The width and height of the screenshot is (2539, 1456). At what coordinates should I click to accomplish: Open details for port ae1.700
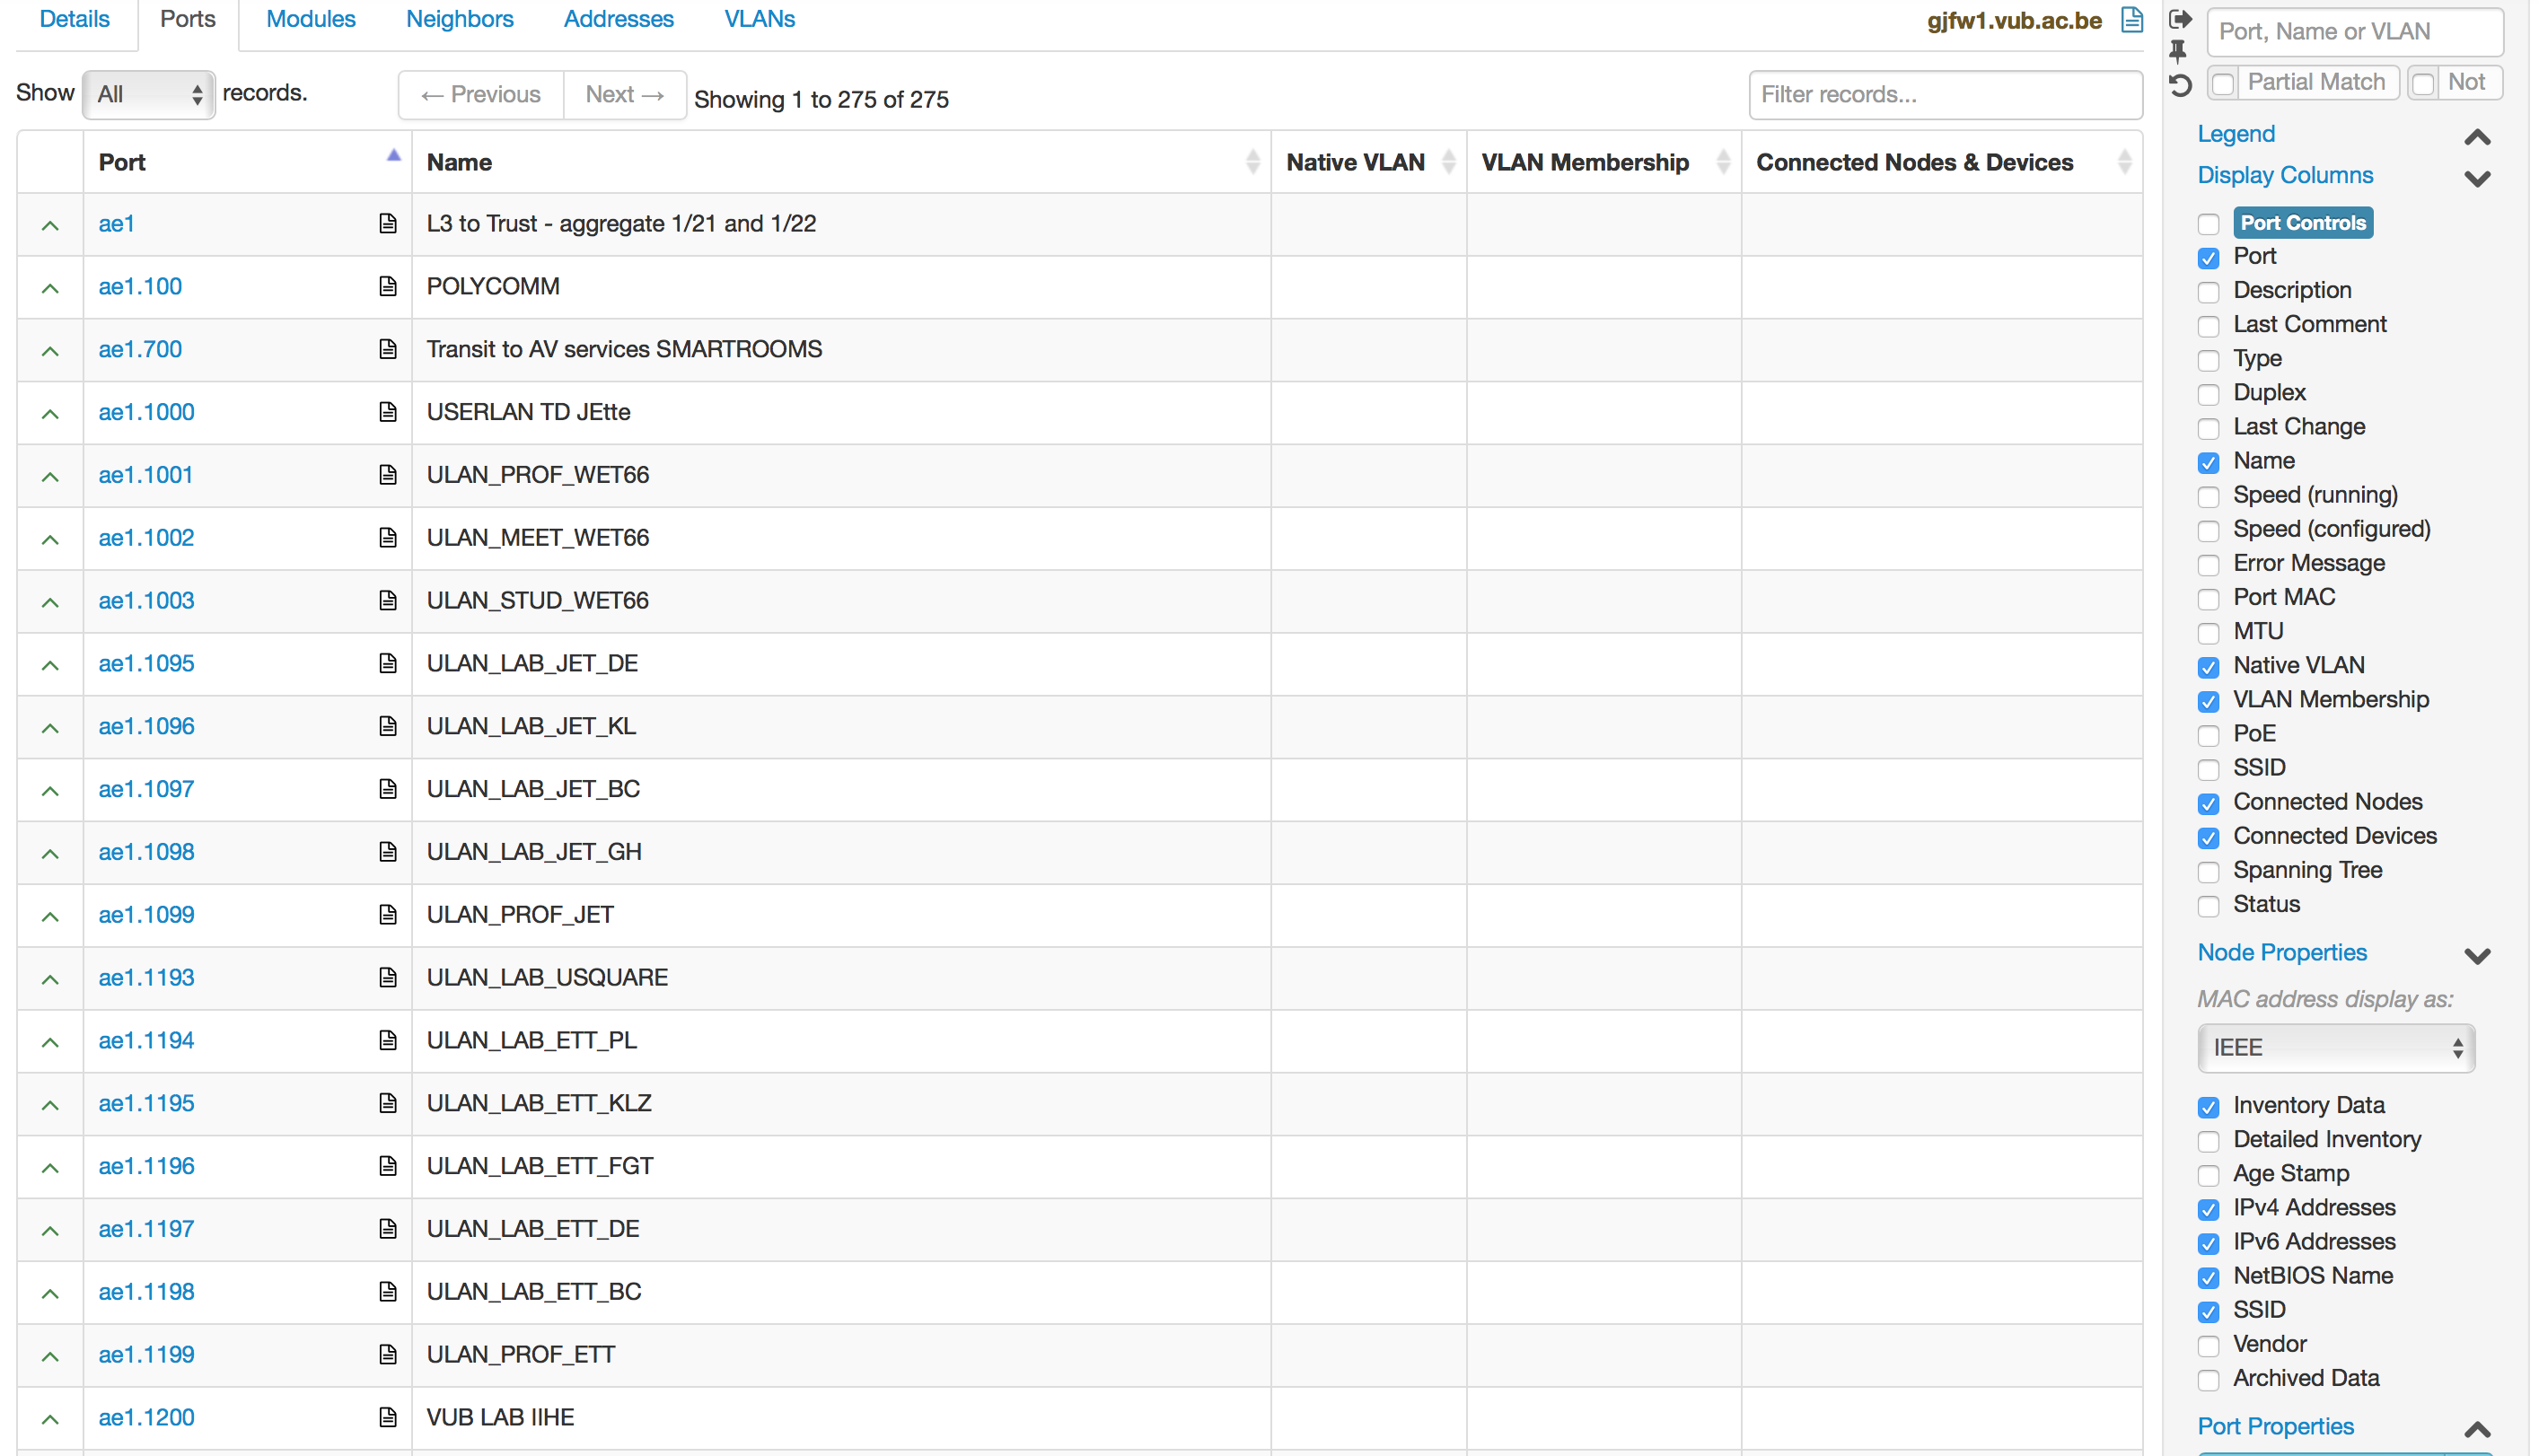pos(139,349)
